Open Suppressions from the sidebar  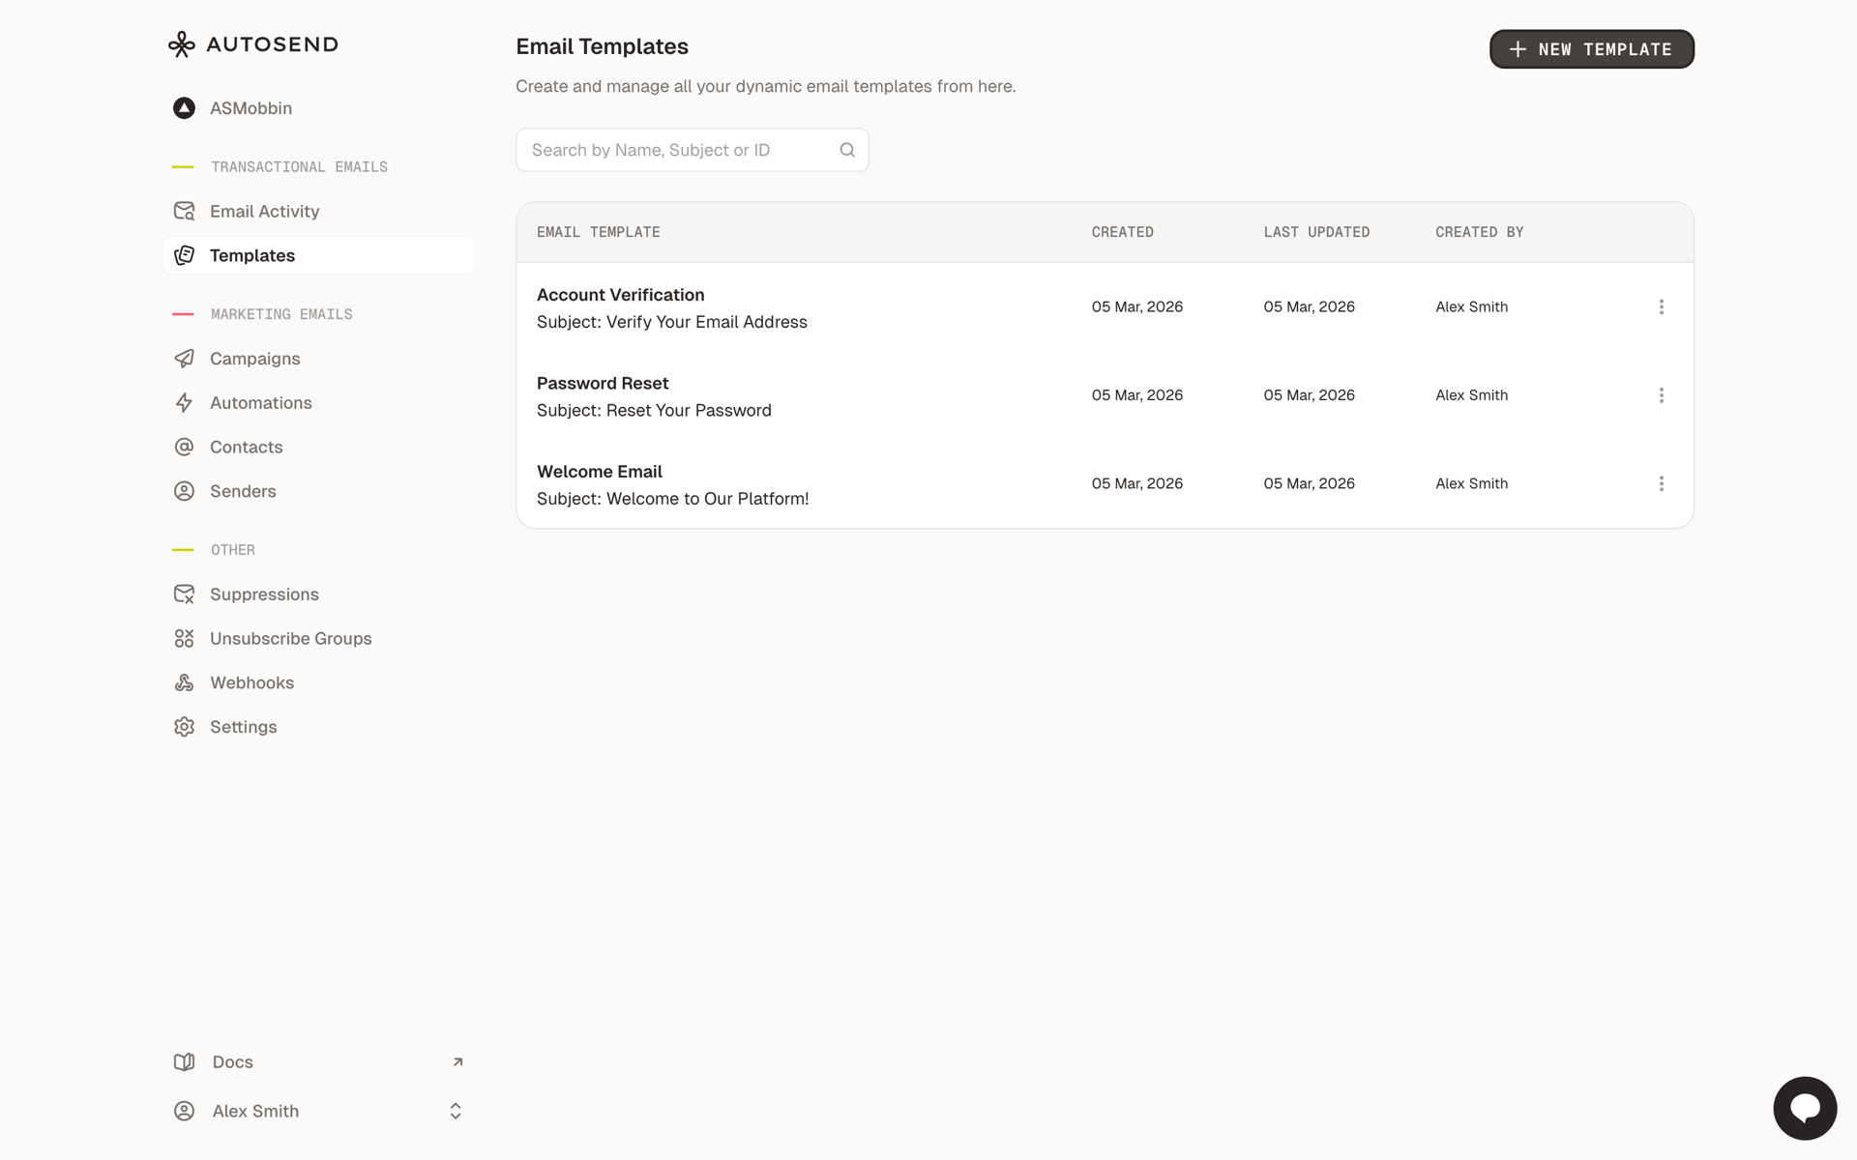click(x=319, y=594)
